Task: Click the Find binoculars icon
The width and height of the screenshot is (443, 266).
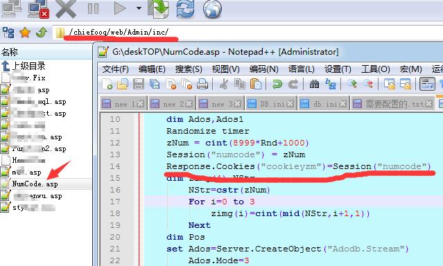Action: pos(314,84)
